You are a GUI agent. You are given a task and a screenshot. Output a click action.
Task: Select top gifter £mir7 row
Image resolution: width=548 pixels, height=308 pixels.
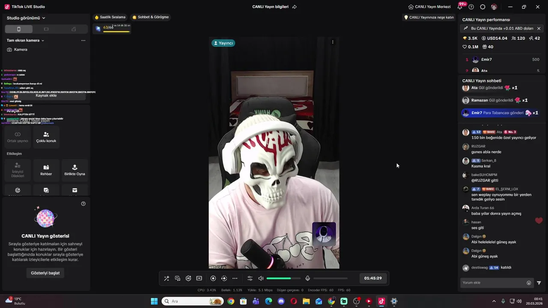(502, 59)
